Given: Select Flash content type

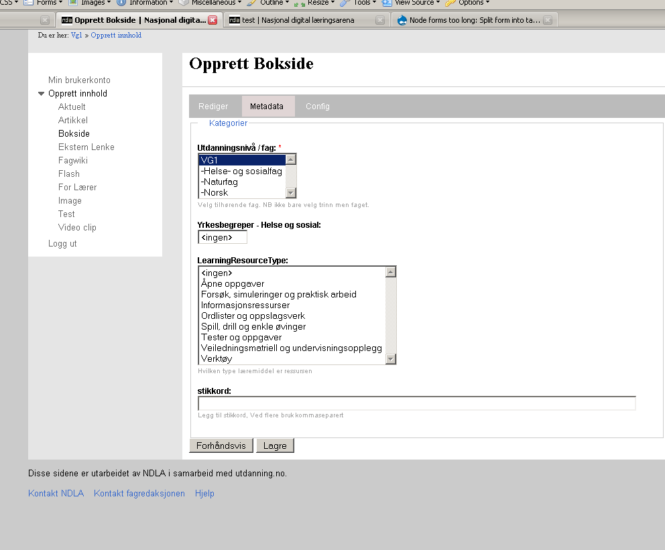Looking at the screenshot, I should 68,174.
